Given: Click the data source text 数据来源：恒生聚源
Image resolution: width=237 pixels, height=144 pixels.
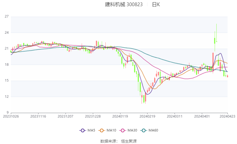Looking at the screenshot, I should (x=118, y=141).
